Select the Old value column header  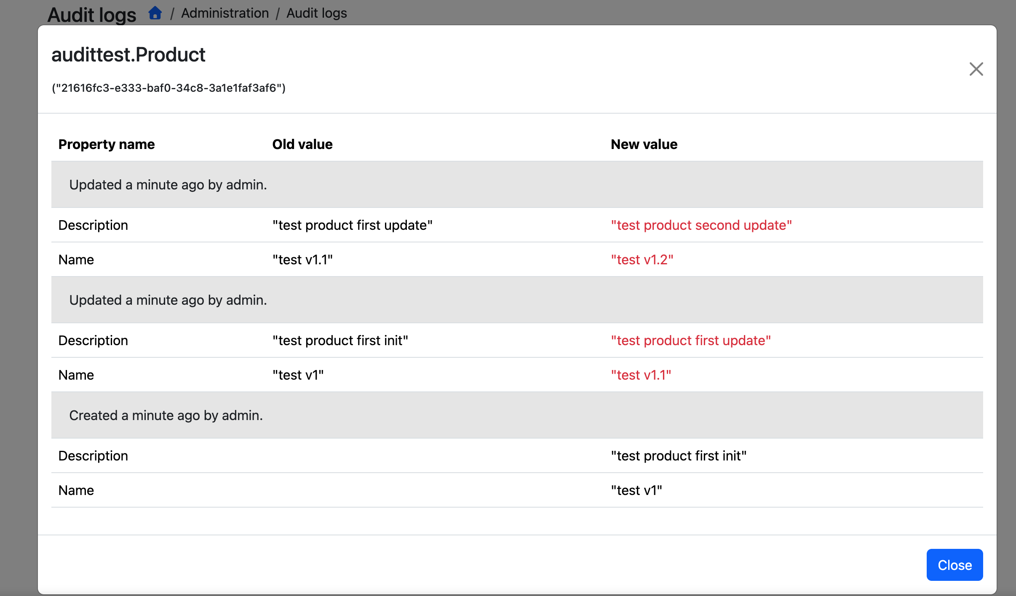point(302,144)
